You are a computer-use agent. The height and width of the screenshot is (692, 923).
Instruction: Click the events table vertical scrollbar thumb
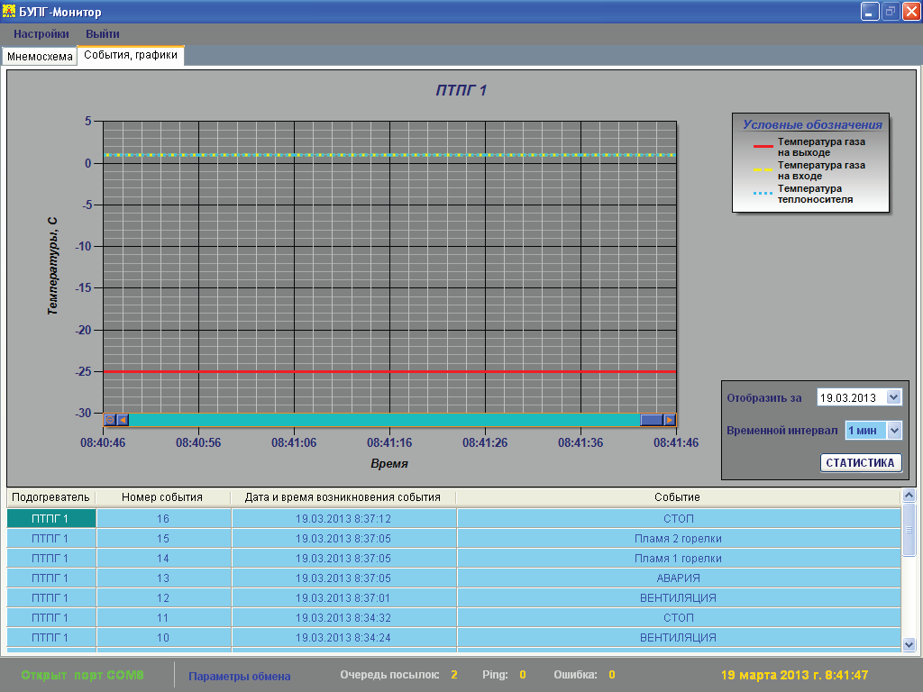click(x=909, y=528)
